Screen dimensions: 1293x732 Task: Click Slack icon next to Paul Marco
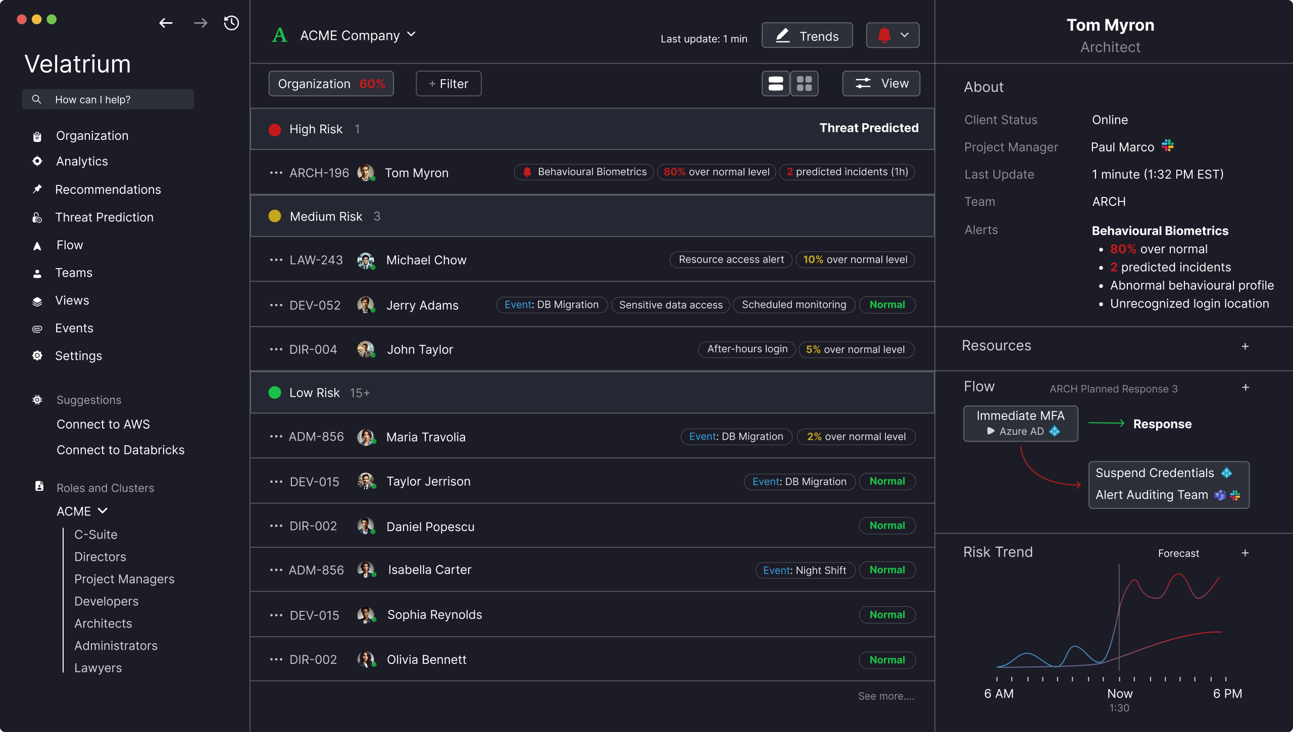tap(1167, 146)
